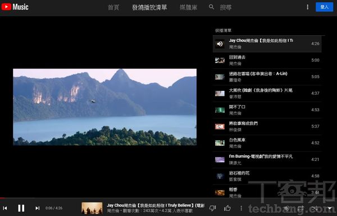337x216 pixels.
Task: Click the purple I'm Burning row thumbnail
Action: tap(220, 160)
